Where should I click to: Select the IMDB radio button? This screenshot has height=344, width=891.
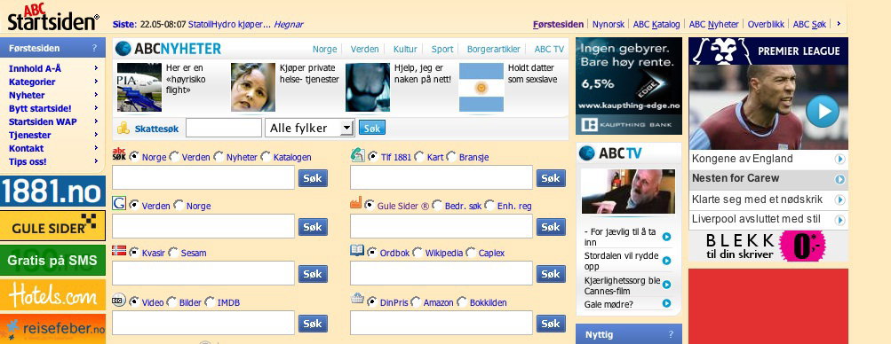point(210,302)
